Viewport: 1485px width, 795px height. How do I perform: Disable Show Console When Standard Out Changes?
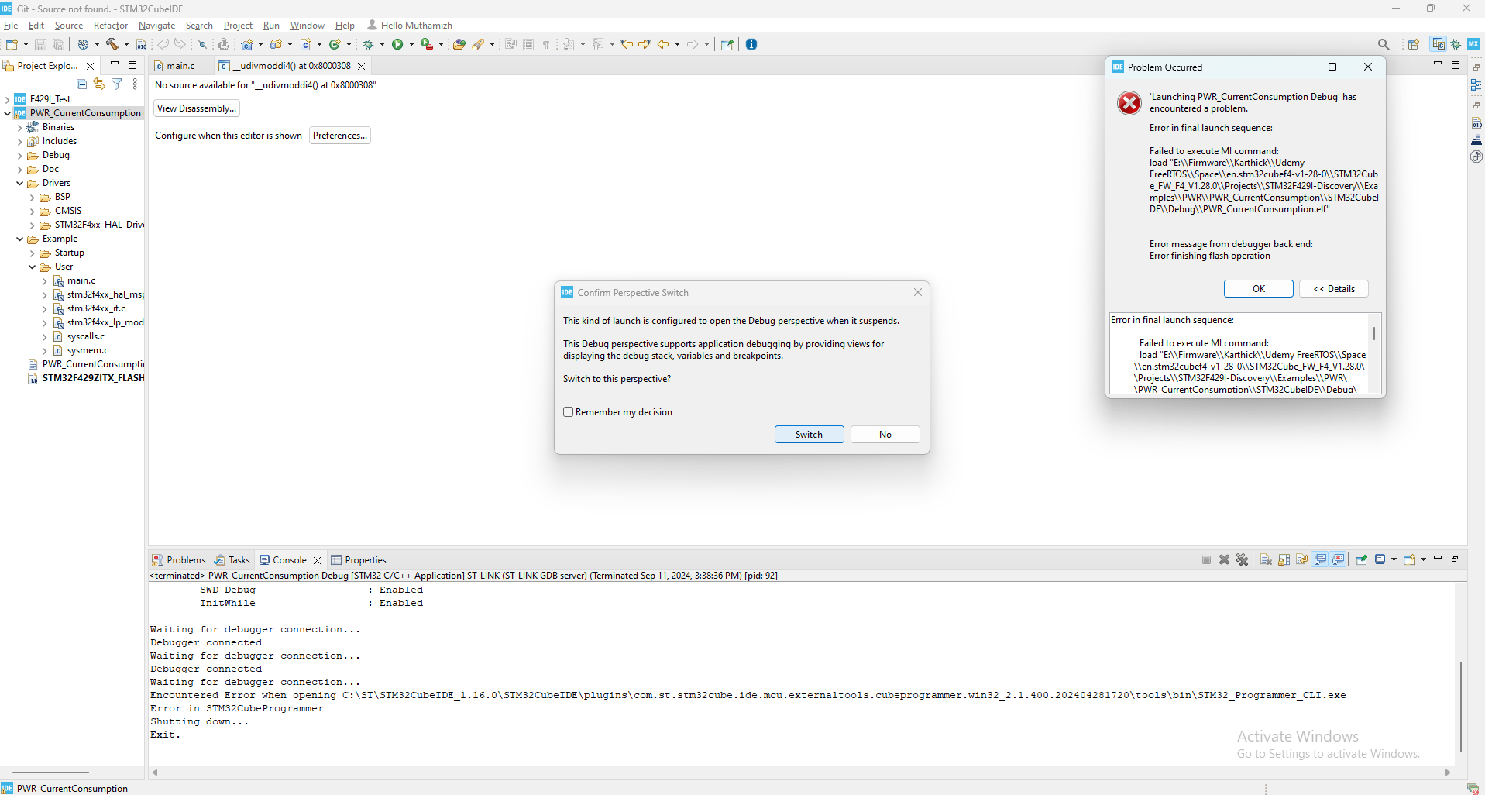(1321, 559)
